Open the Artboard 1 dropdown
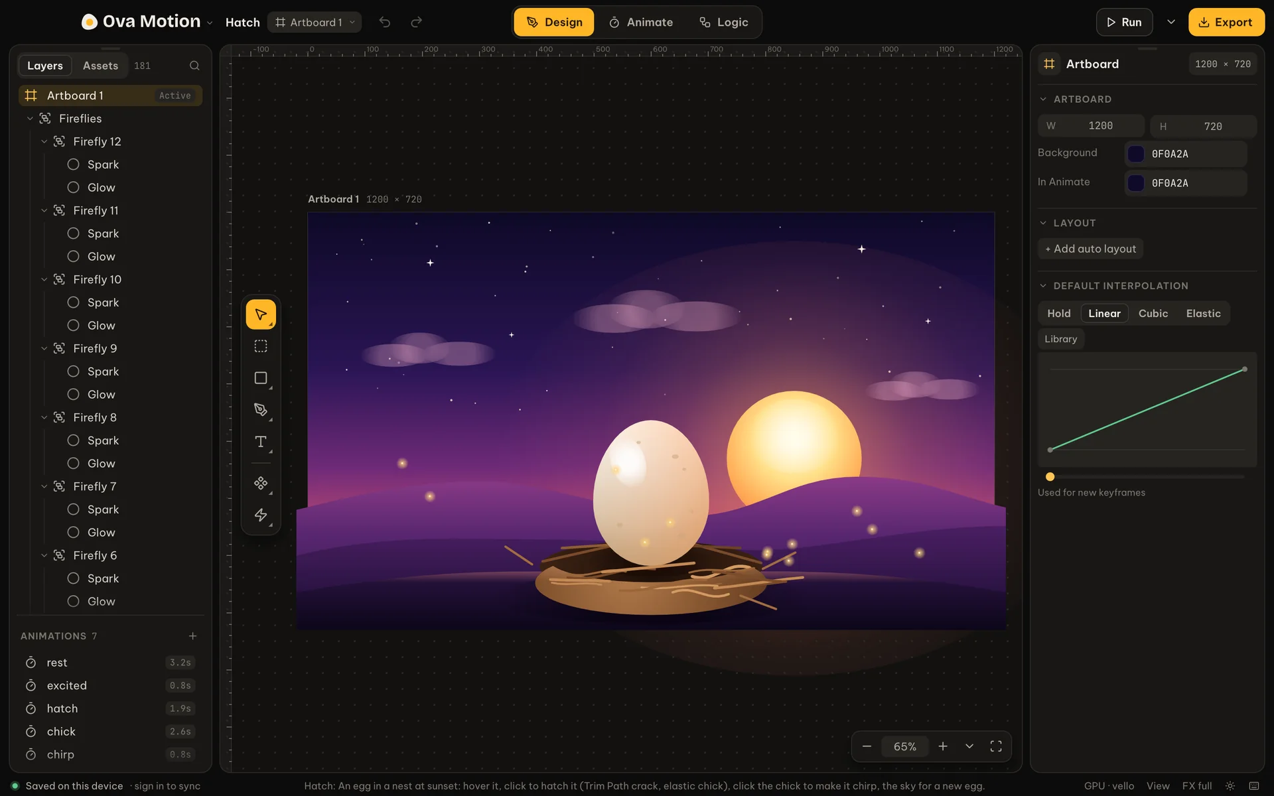Viewport: 1274px width, 796px height. tap(315, 22)
